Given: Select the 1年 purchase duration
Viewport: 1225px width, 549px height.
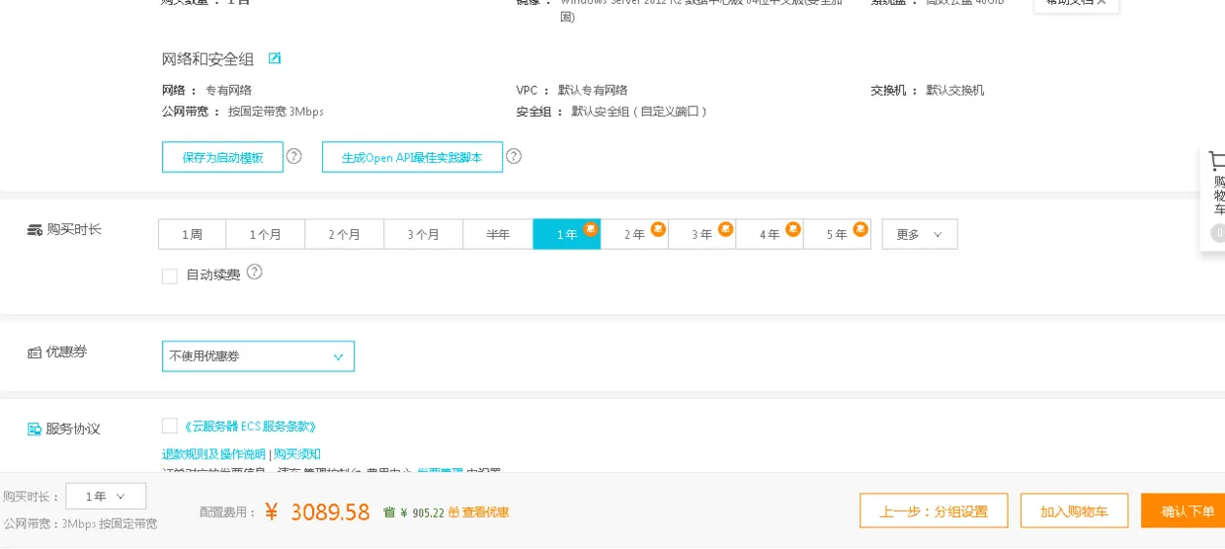Looking at the screenshot, I should [x=567, y=234].
